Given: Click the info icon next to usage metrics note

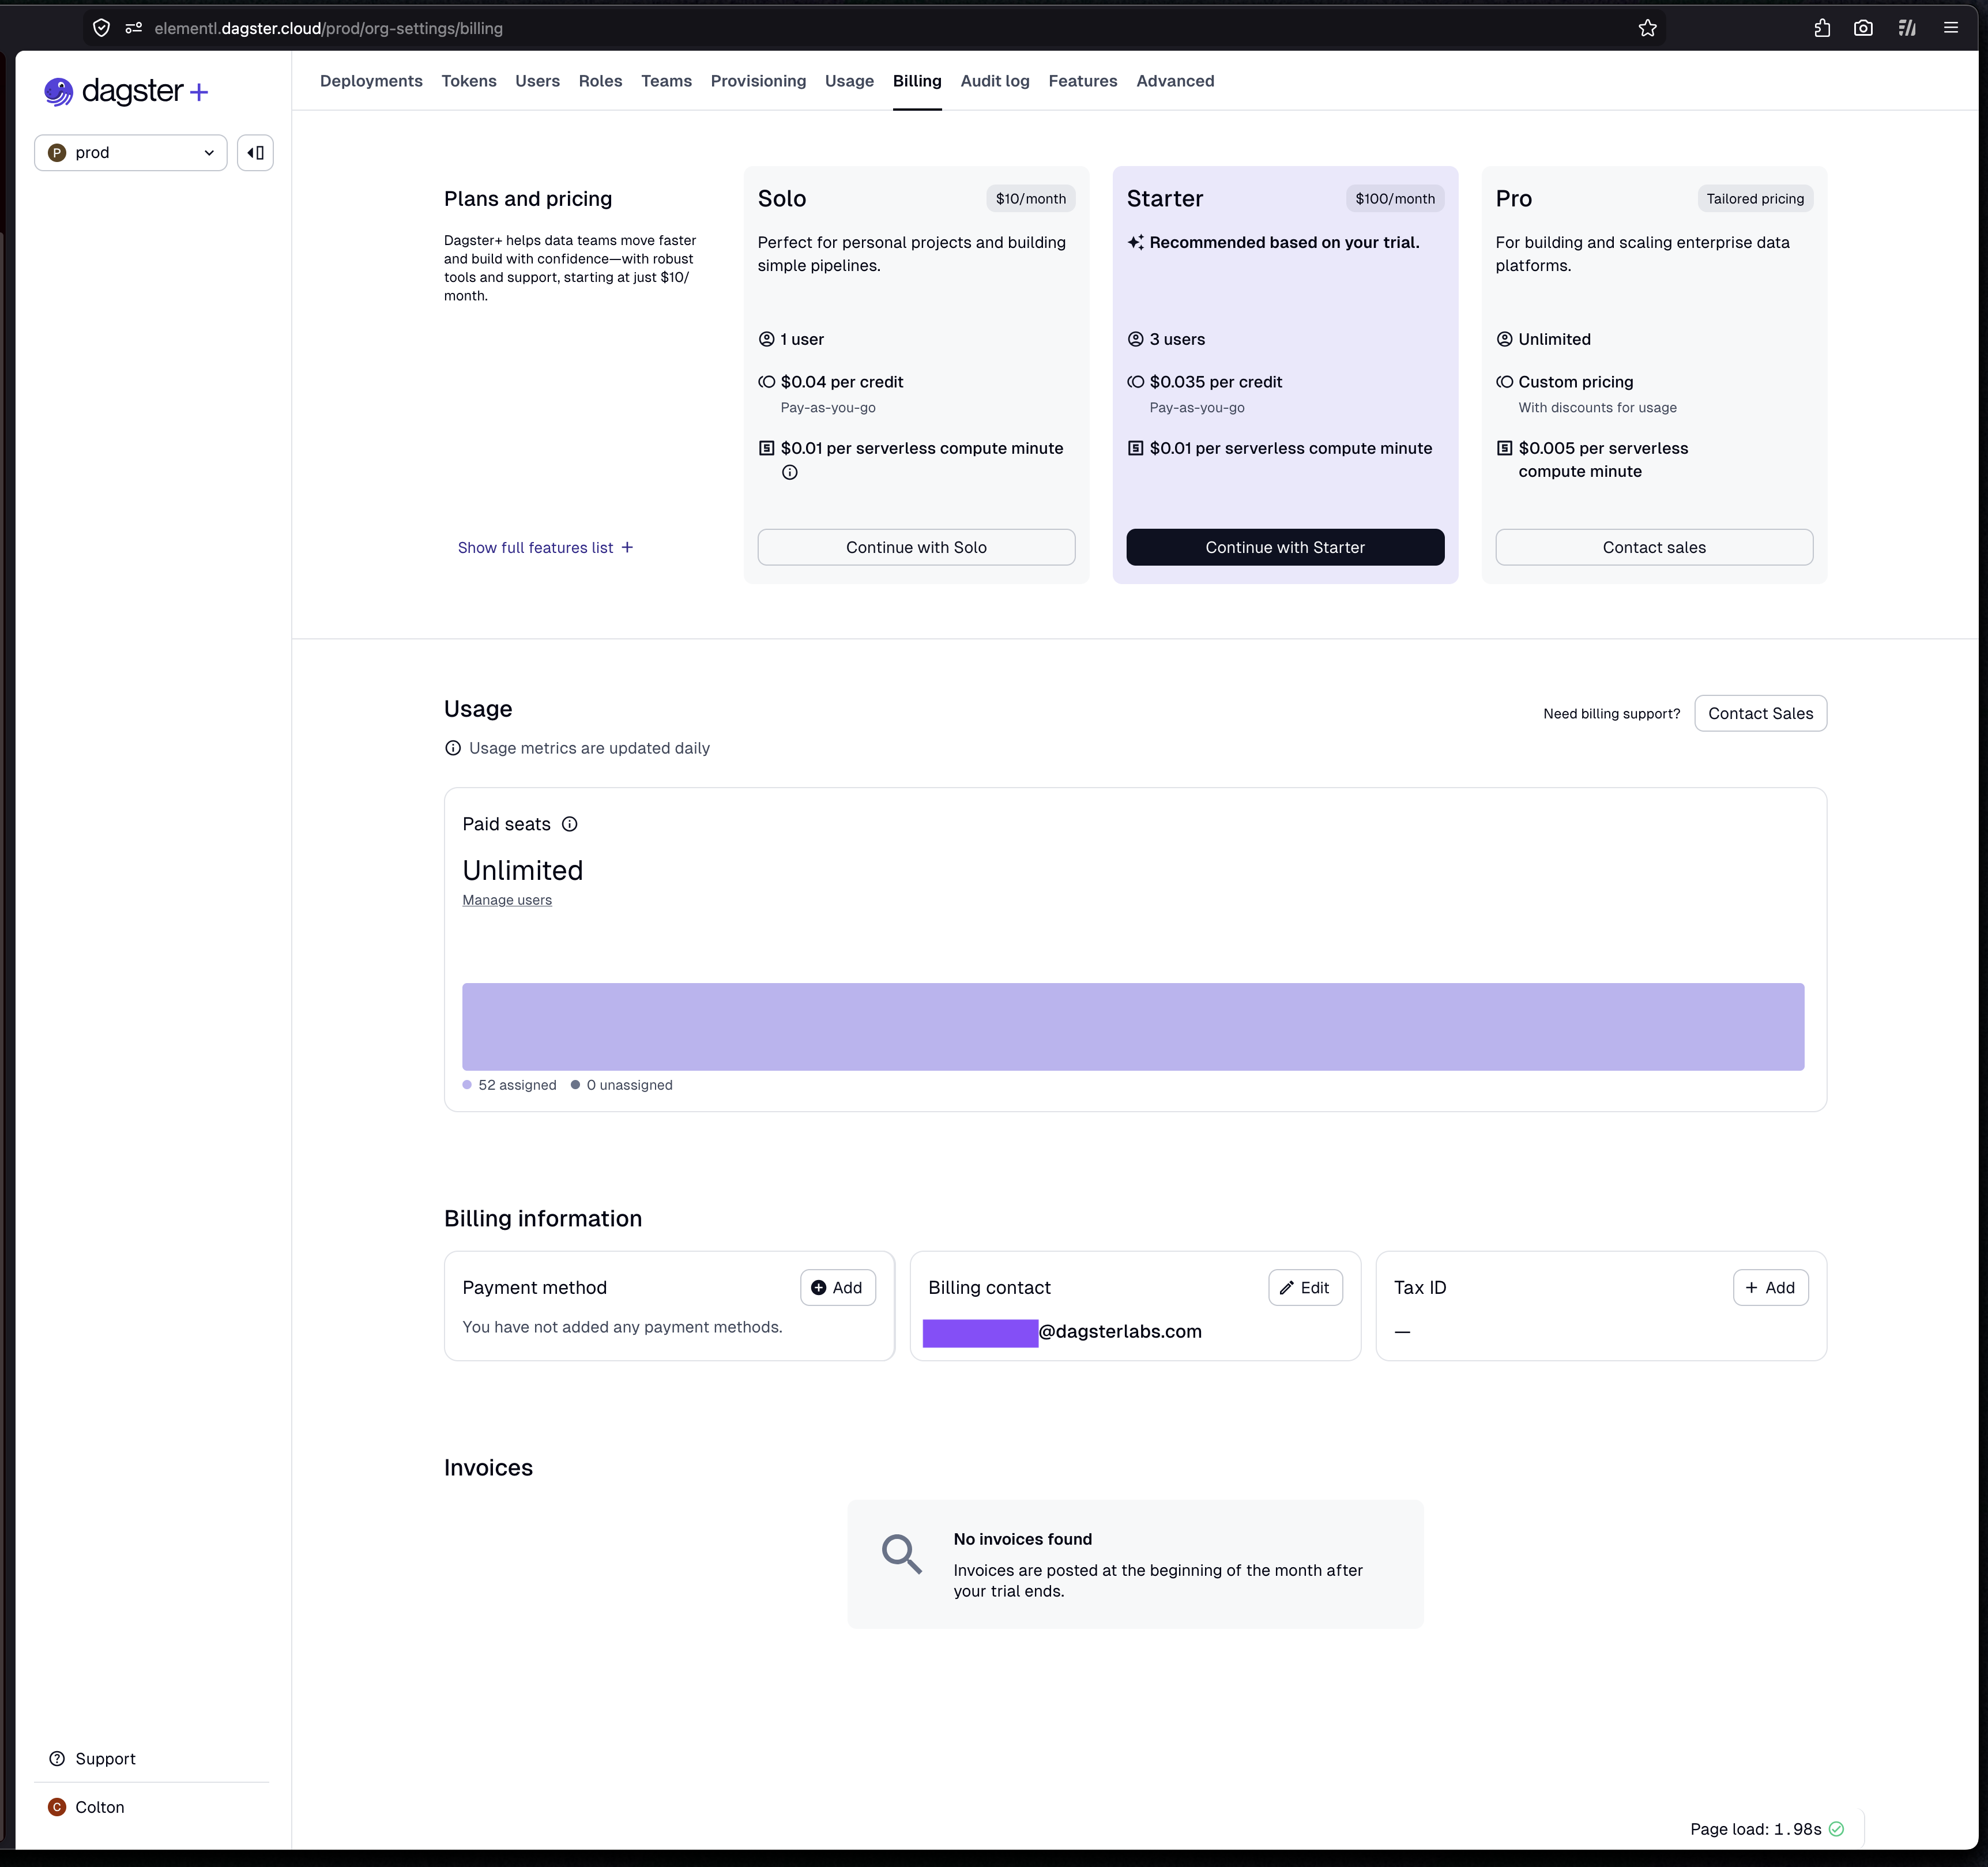Looking at the screenshot, I should coord(453,748).
